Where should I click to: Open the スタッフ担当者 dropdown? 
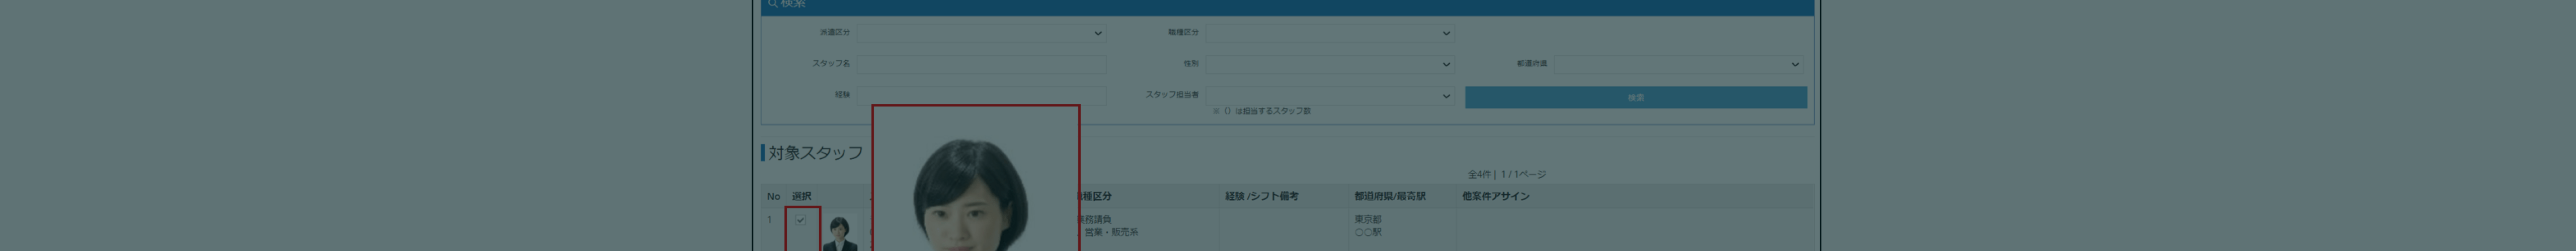coord(1329,95)
